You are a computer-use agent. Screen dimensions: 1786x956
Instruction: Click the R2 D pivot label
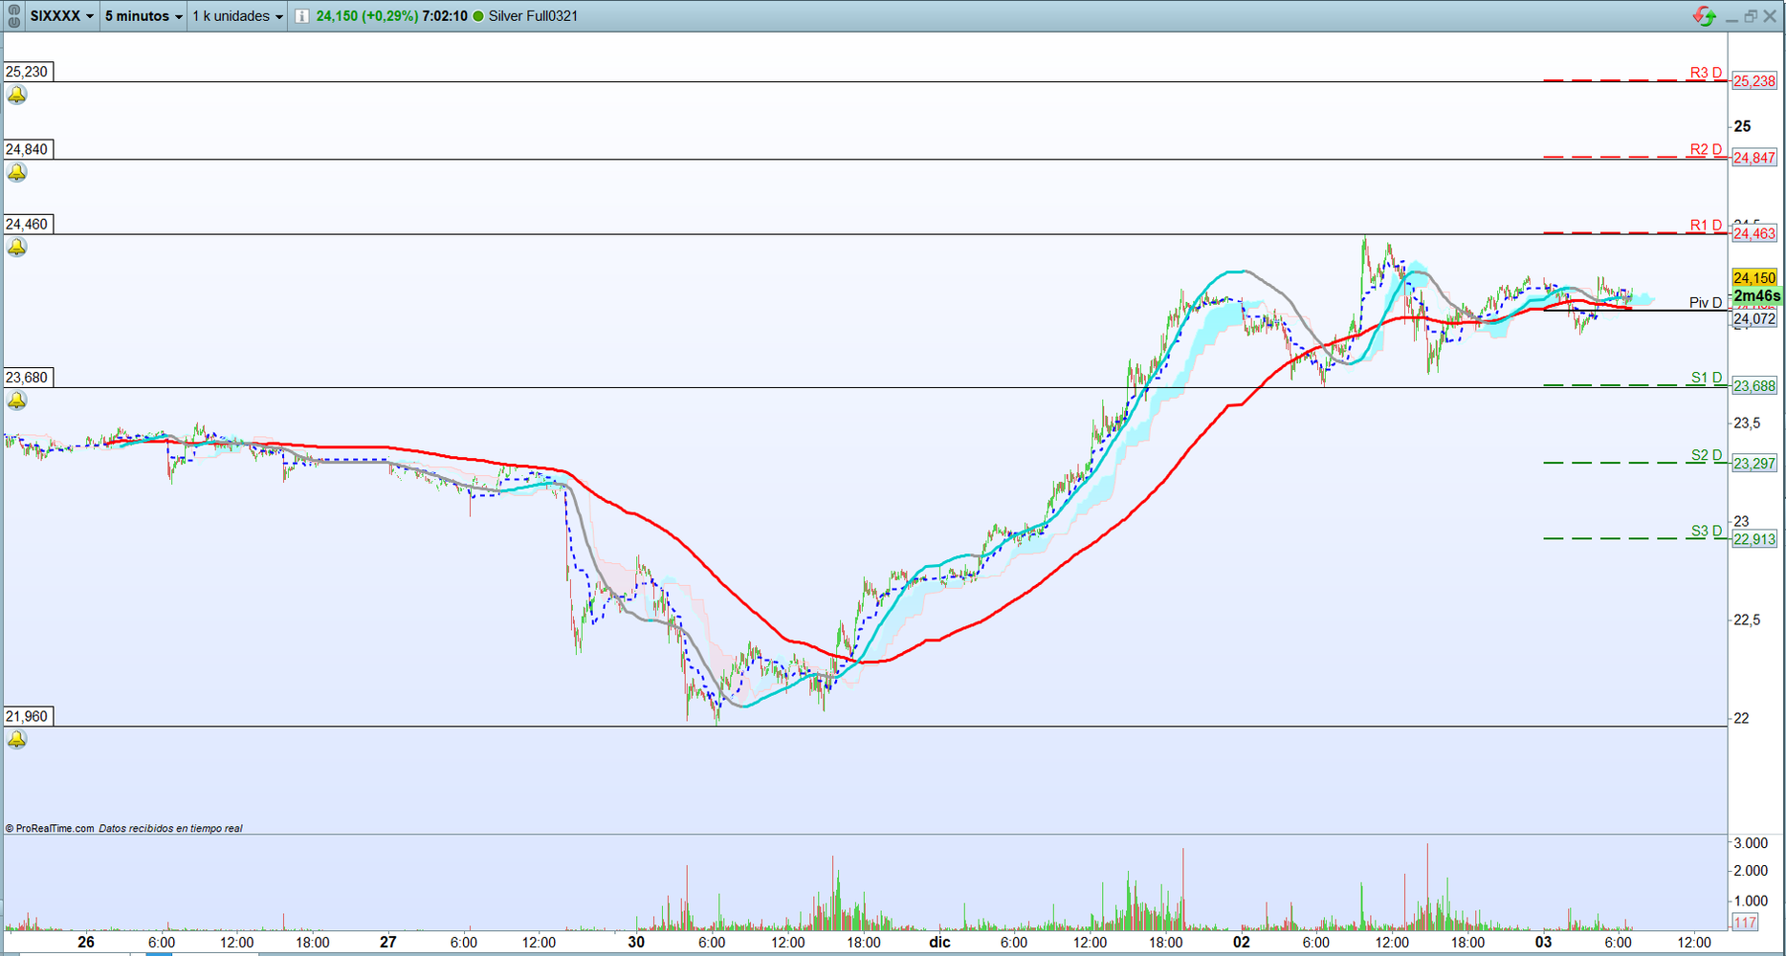pos(1706,149)
